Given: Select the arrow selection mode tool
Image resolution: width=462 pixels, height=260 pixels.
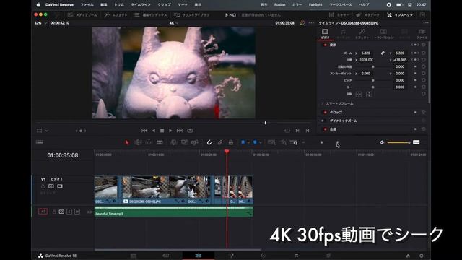Looking at the screenshot, I should 127,143.
